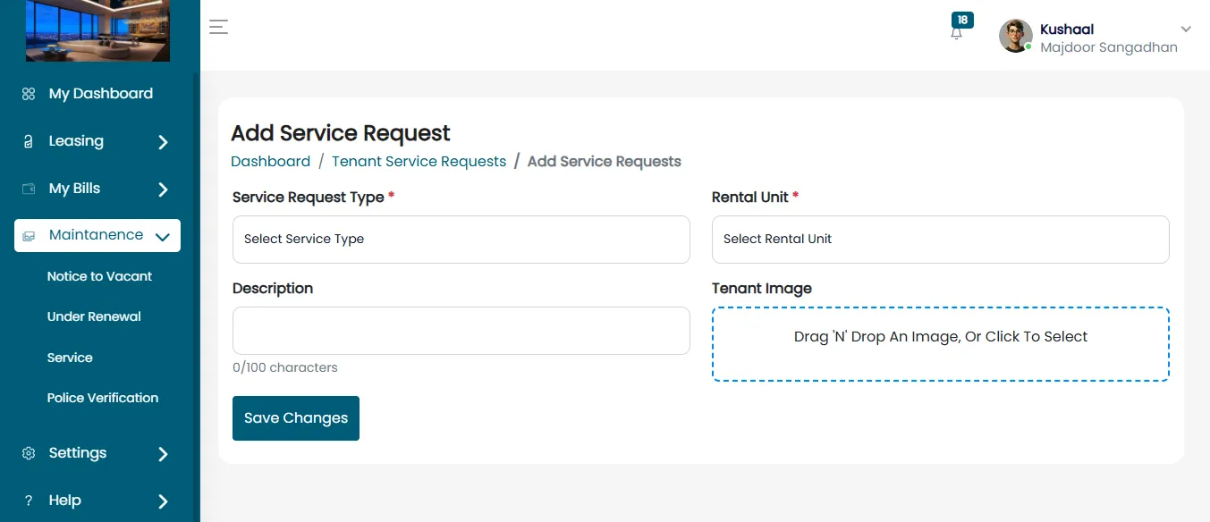
Task: Click Kushaal's profile avatar picture
Action: (x=1016, y=36)
